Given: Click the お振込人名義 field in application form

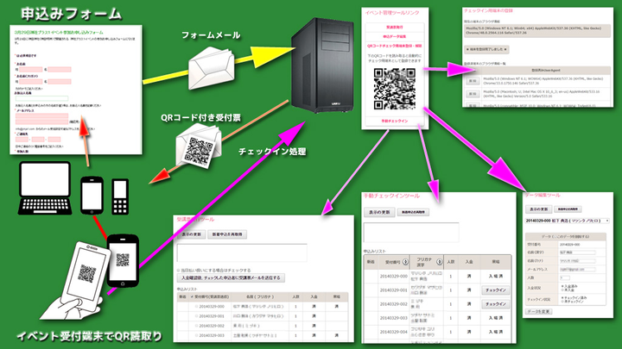Looking at the screenshot, I should [x=41, y=98].
